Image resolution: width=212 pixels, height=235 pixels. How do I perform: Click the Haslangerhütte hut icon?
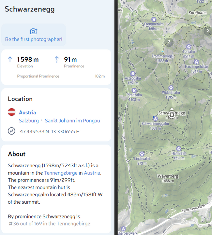pos(196,62)
